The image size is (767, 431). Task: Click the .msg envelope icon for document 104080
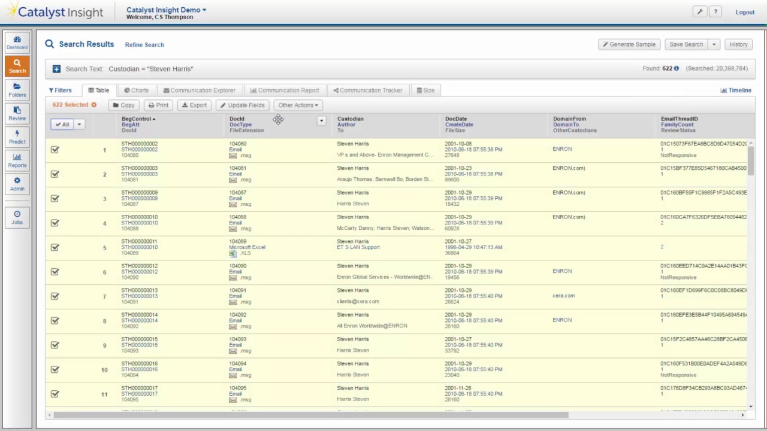232,156
